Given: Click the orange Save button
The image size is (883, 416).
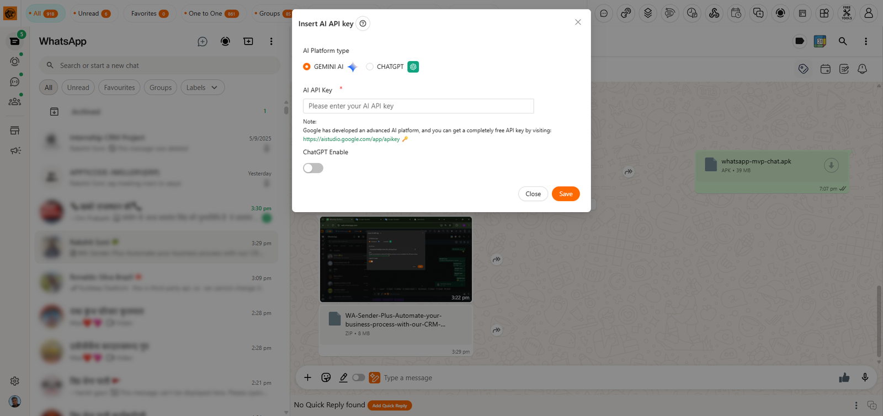Looking at the screenshot, I should [566, 194].
